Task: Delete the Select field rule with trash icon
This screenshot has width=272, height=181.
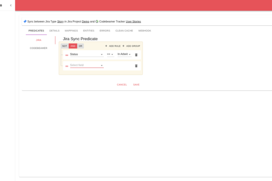Action: coord(136,66)
